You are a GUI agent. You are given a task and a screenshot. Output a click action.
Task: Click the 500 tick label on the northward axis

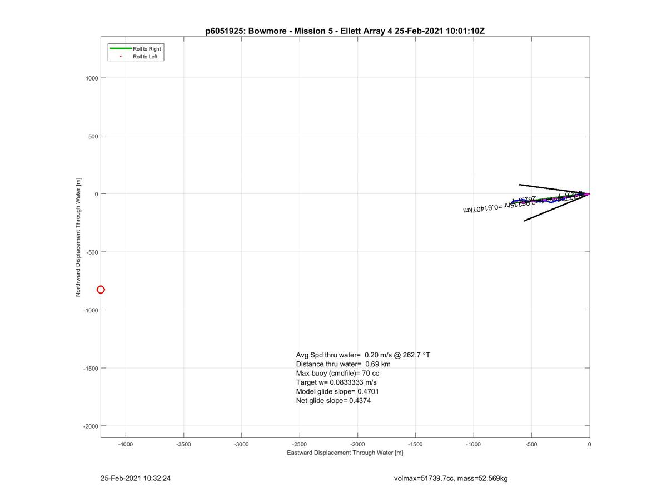[93, 136]
